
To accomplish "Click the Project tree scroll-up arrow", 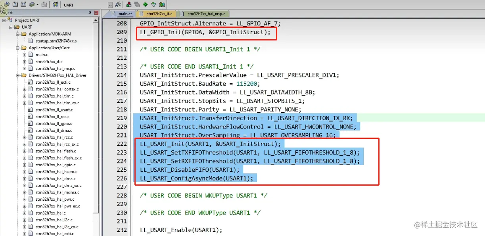I will pyautogui.click(x=96, y=20).
